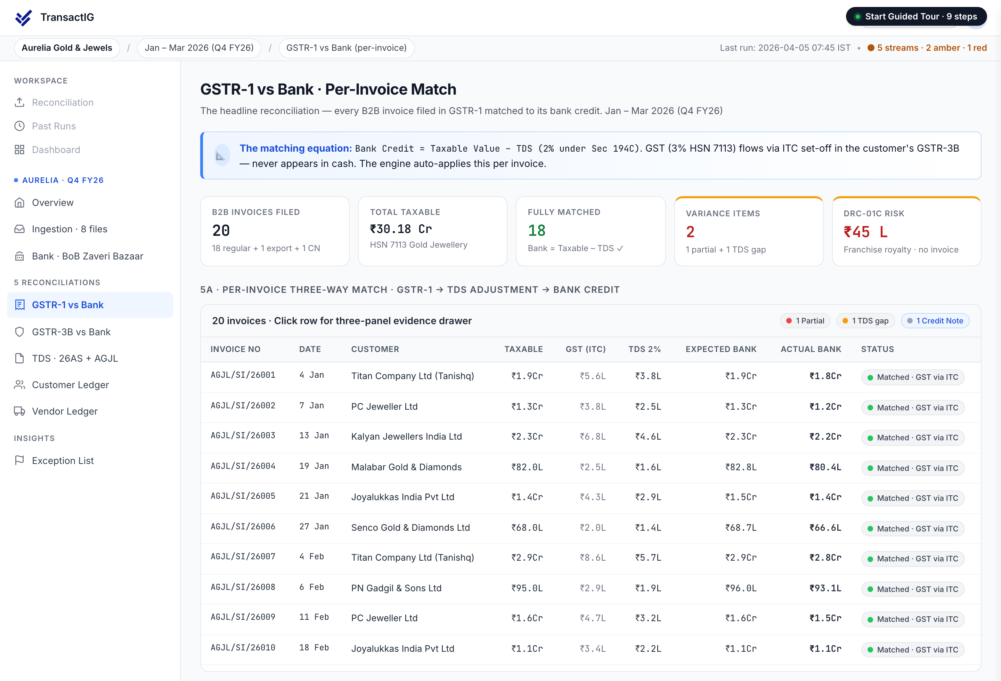Screen dimensions: 1001x681
Task: Open the Fully Matched card
Action: [x=591, y=231]
